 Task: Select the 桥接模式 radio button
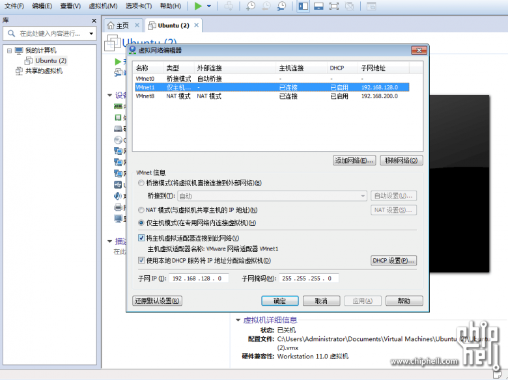pos(141,183)
